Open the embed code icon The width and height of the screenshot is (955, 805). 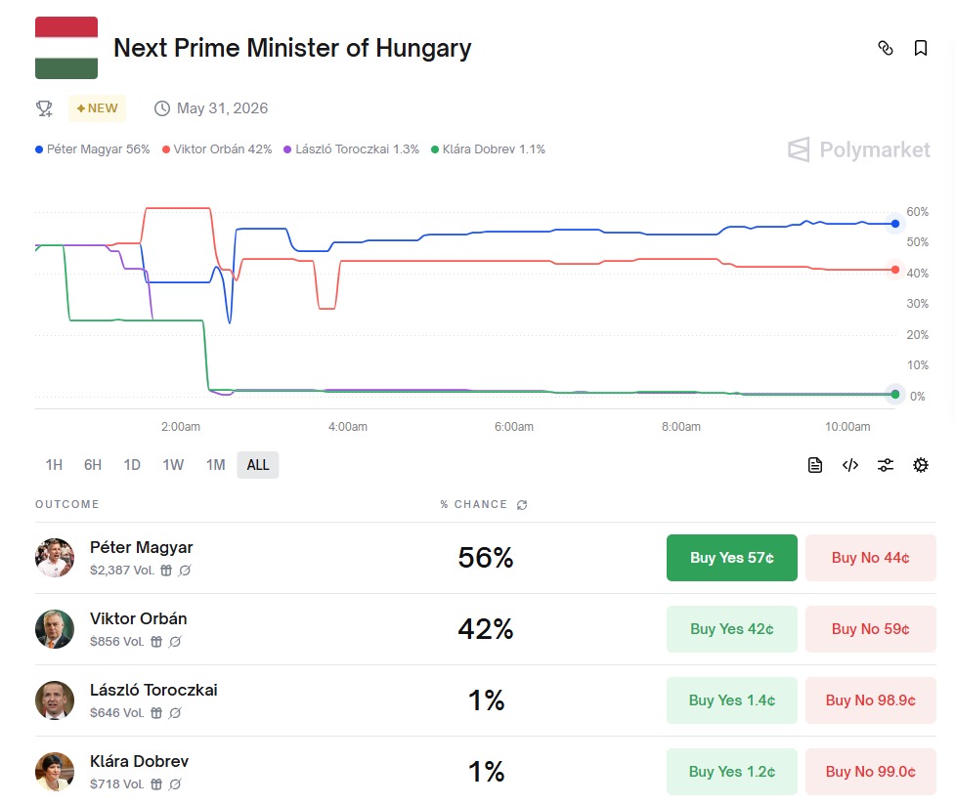[x=850, y=465]
